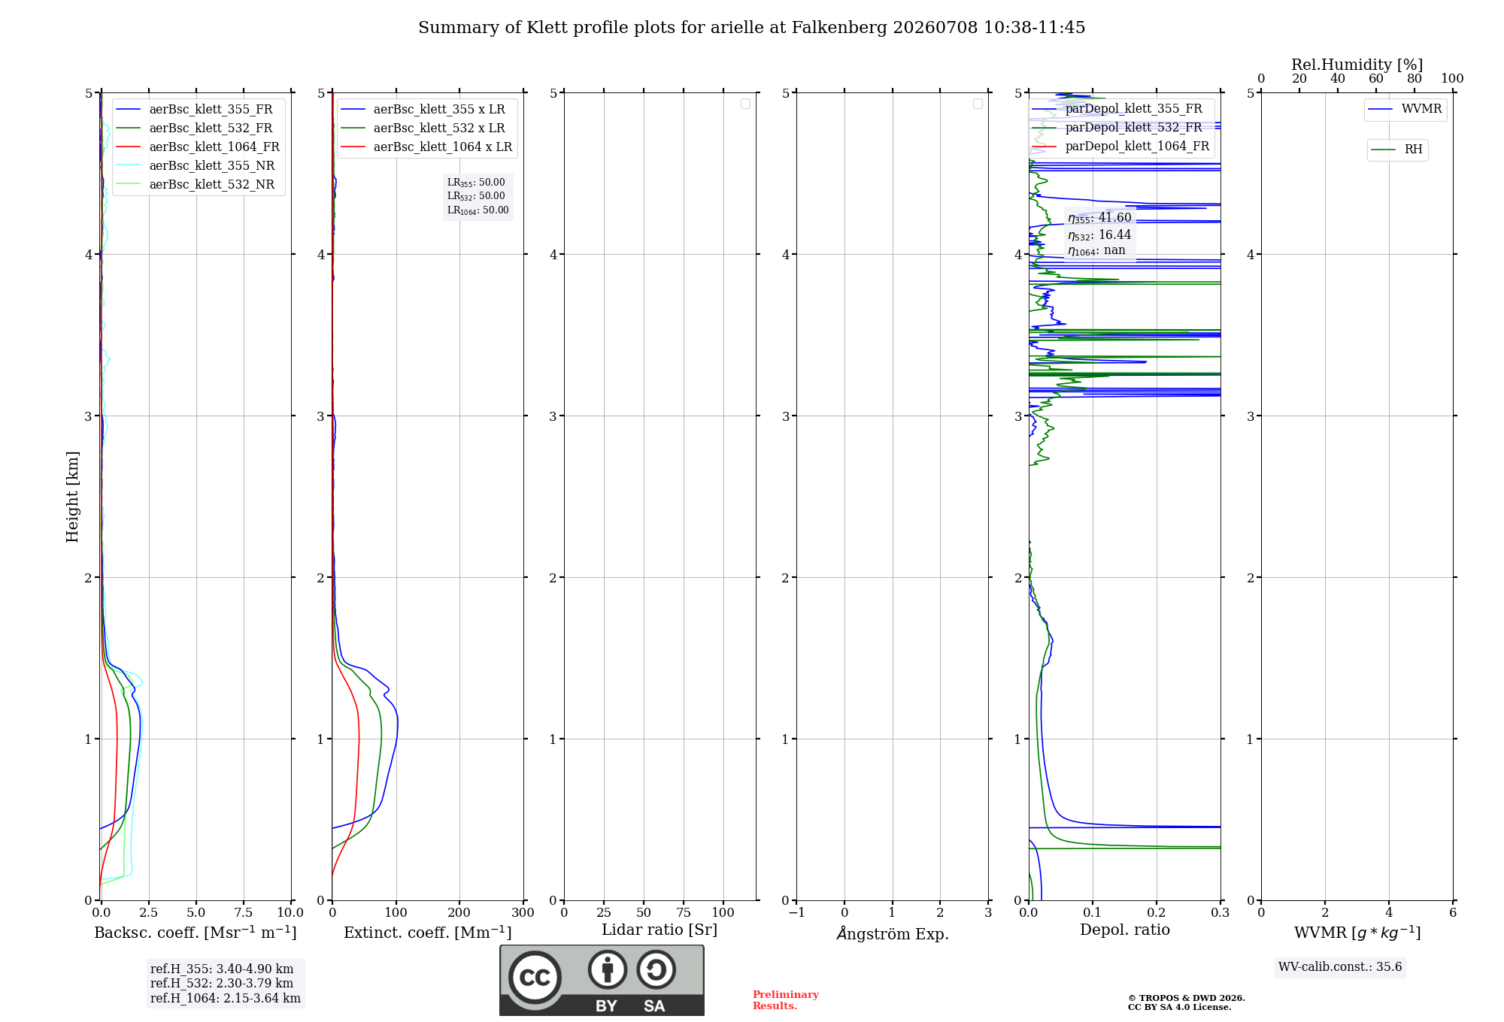The image size is (1504, 1022).
Task: Click the empty legend box in Lidar ratio panel
Action: click(745, 104)
